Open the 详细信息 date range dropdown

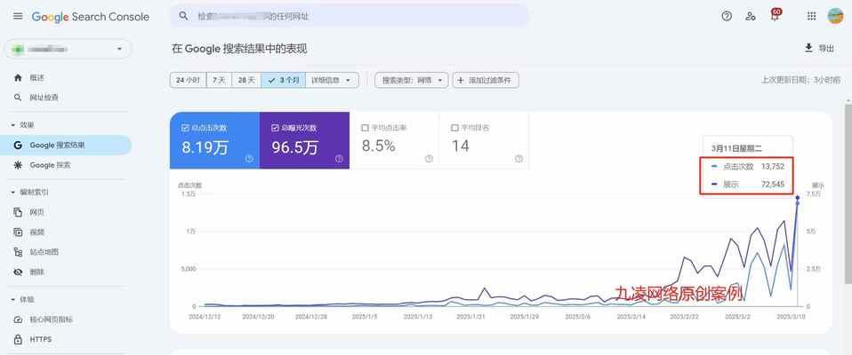point(332,80)
